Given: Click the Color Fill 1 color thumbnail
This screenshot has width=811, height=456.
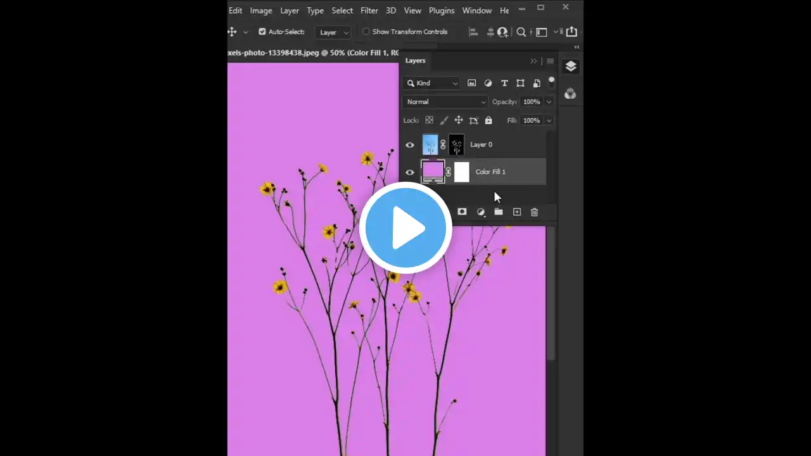Looking at the screenshot, I should pyautogui.click(x=433, y=172).
